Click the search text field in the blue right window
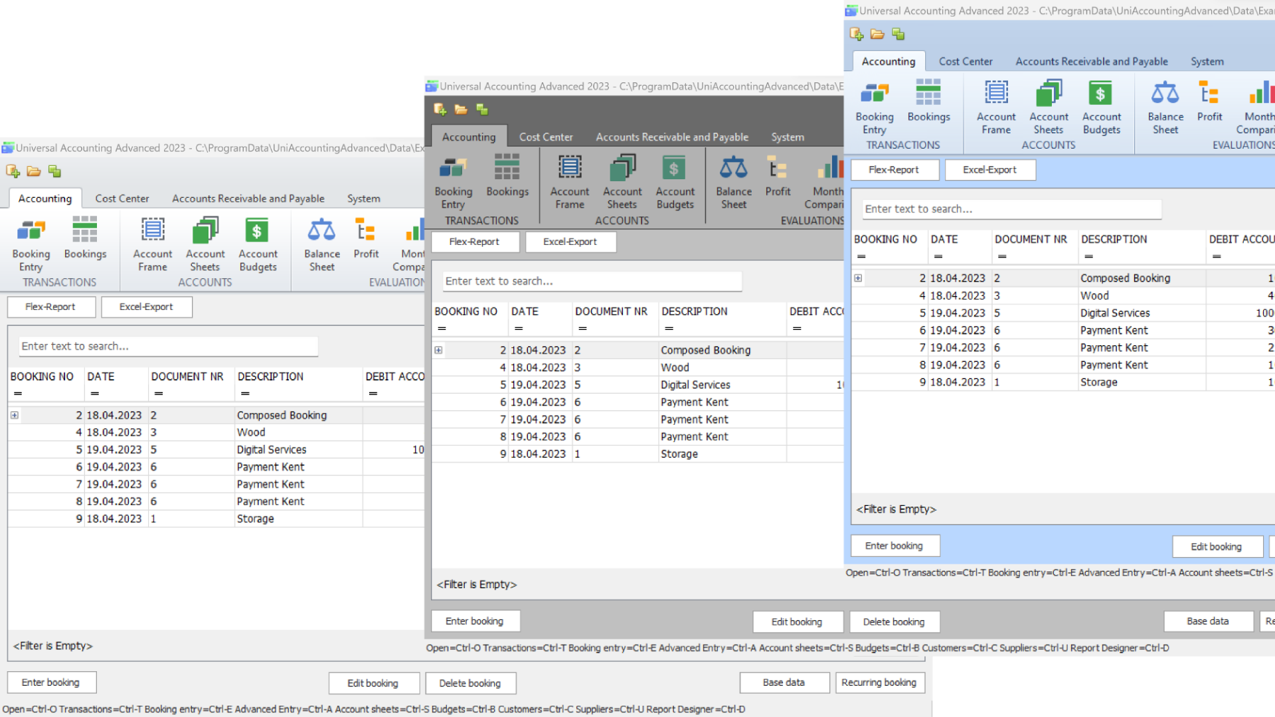Viewport: 1275px width, 717px height. tap(1011, 209)
